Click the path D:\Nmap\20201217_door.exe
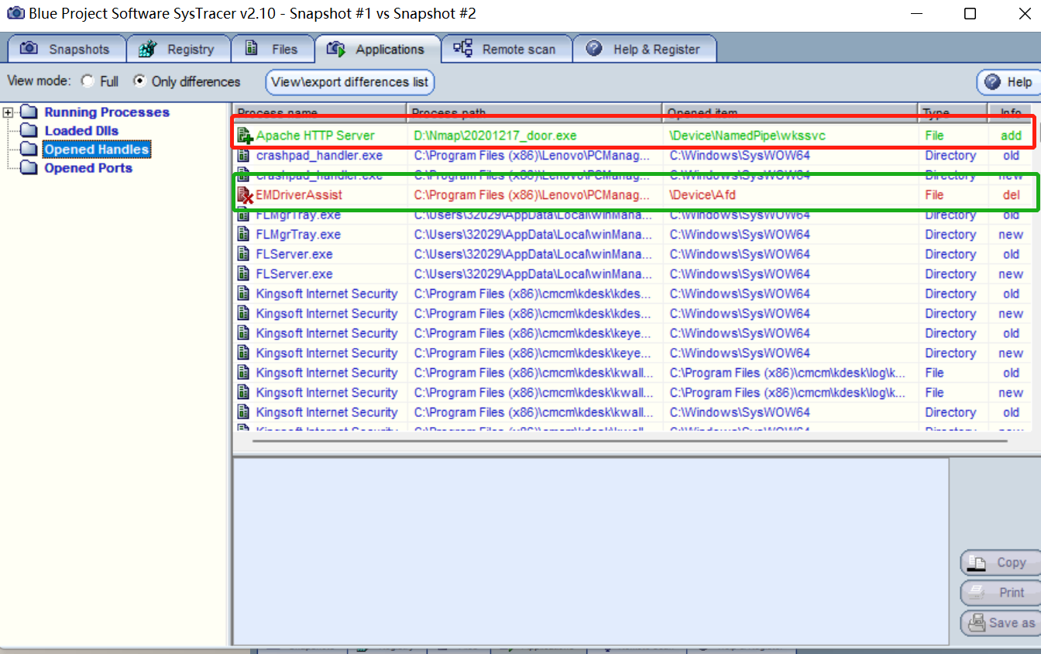The height and width of the screenshot is (654, 1041). [x=496, y=136]
